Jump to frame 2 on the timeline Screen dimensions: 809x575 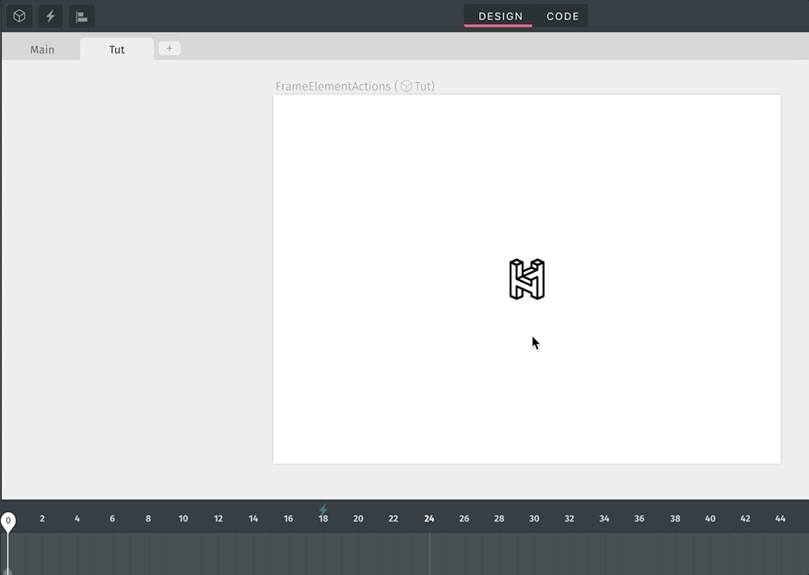(42, 519)
